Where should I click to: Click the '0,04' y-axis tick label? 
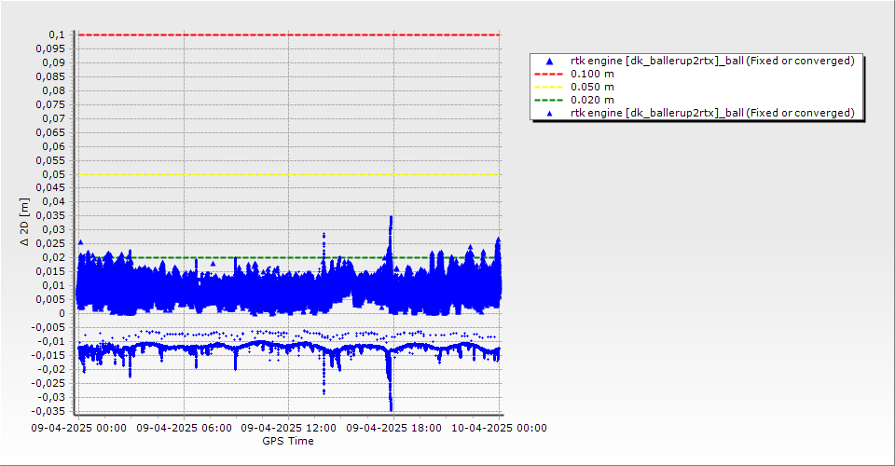coord(53,202)
